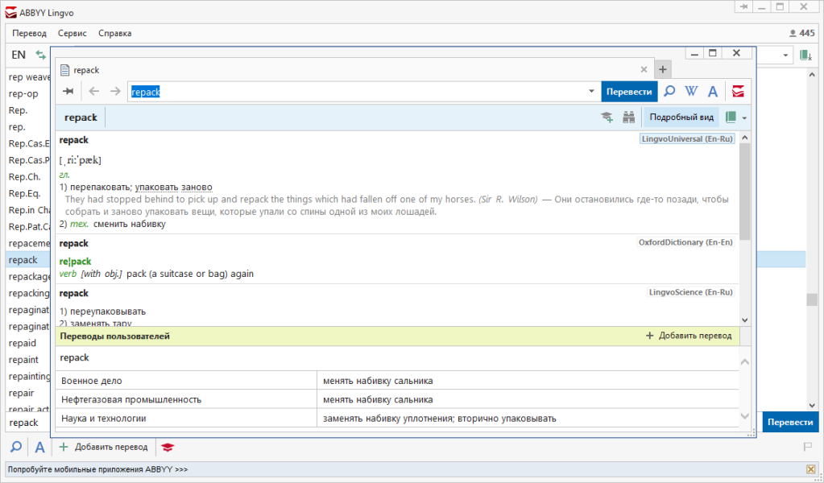Image resolution: width=824 pixels, height=483 pixels.
Task: Pin the main window on top
Action: [x=744, y=6]
